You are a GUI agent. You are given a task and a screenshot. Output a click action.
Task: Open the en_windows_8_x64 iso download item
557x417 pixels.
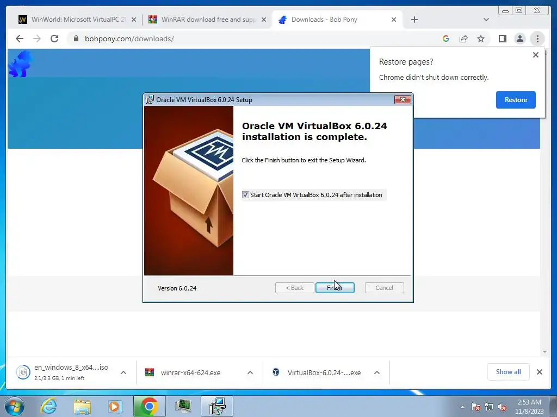pos(62,372)
